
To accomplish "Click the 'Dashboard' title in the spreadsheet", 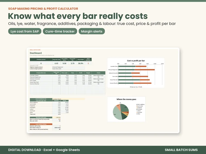I will point(36,53).
